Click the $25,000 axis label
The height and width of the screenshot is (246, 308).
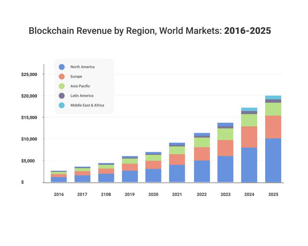click(30, 74)
